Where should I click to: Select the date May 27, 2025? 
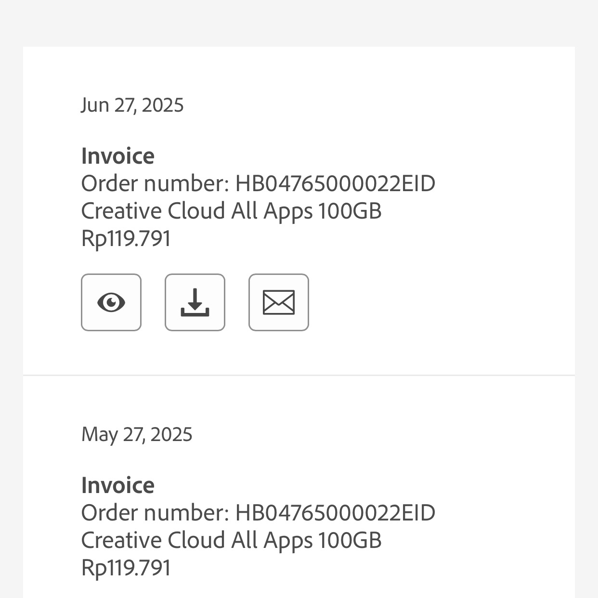pos(137,434)
